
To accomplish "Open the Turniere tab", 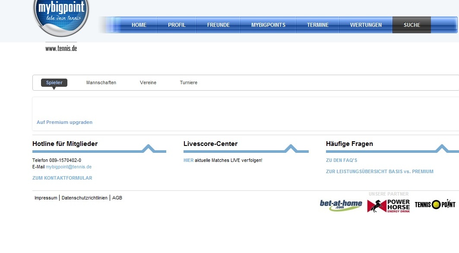I will tap(188, 82).
